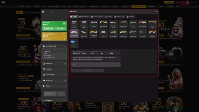Close the Para Yatır dialog
This screenshot has height=112, width=199.
156,11
